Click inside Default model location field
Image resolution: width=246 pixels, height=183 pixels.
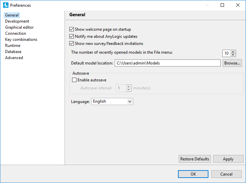point(167,63)
